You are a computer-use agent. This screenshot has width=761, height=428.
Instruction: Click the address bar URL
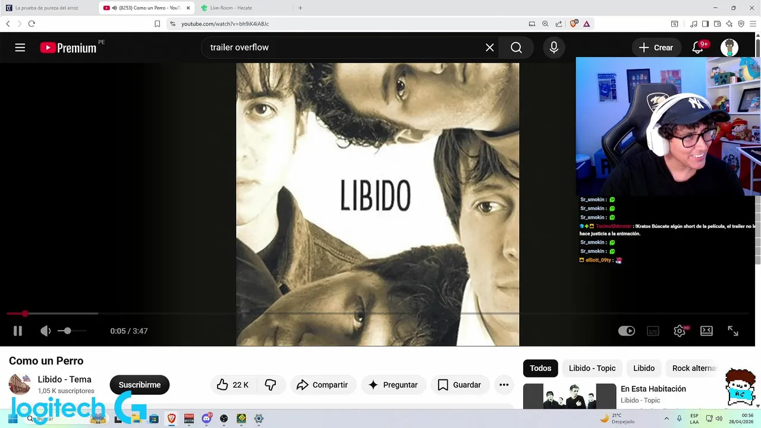tap(225, 24)
